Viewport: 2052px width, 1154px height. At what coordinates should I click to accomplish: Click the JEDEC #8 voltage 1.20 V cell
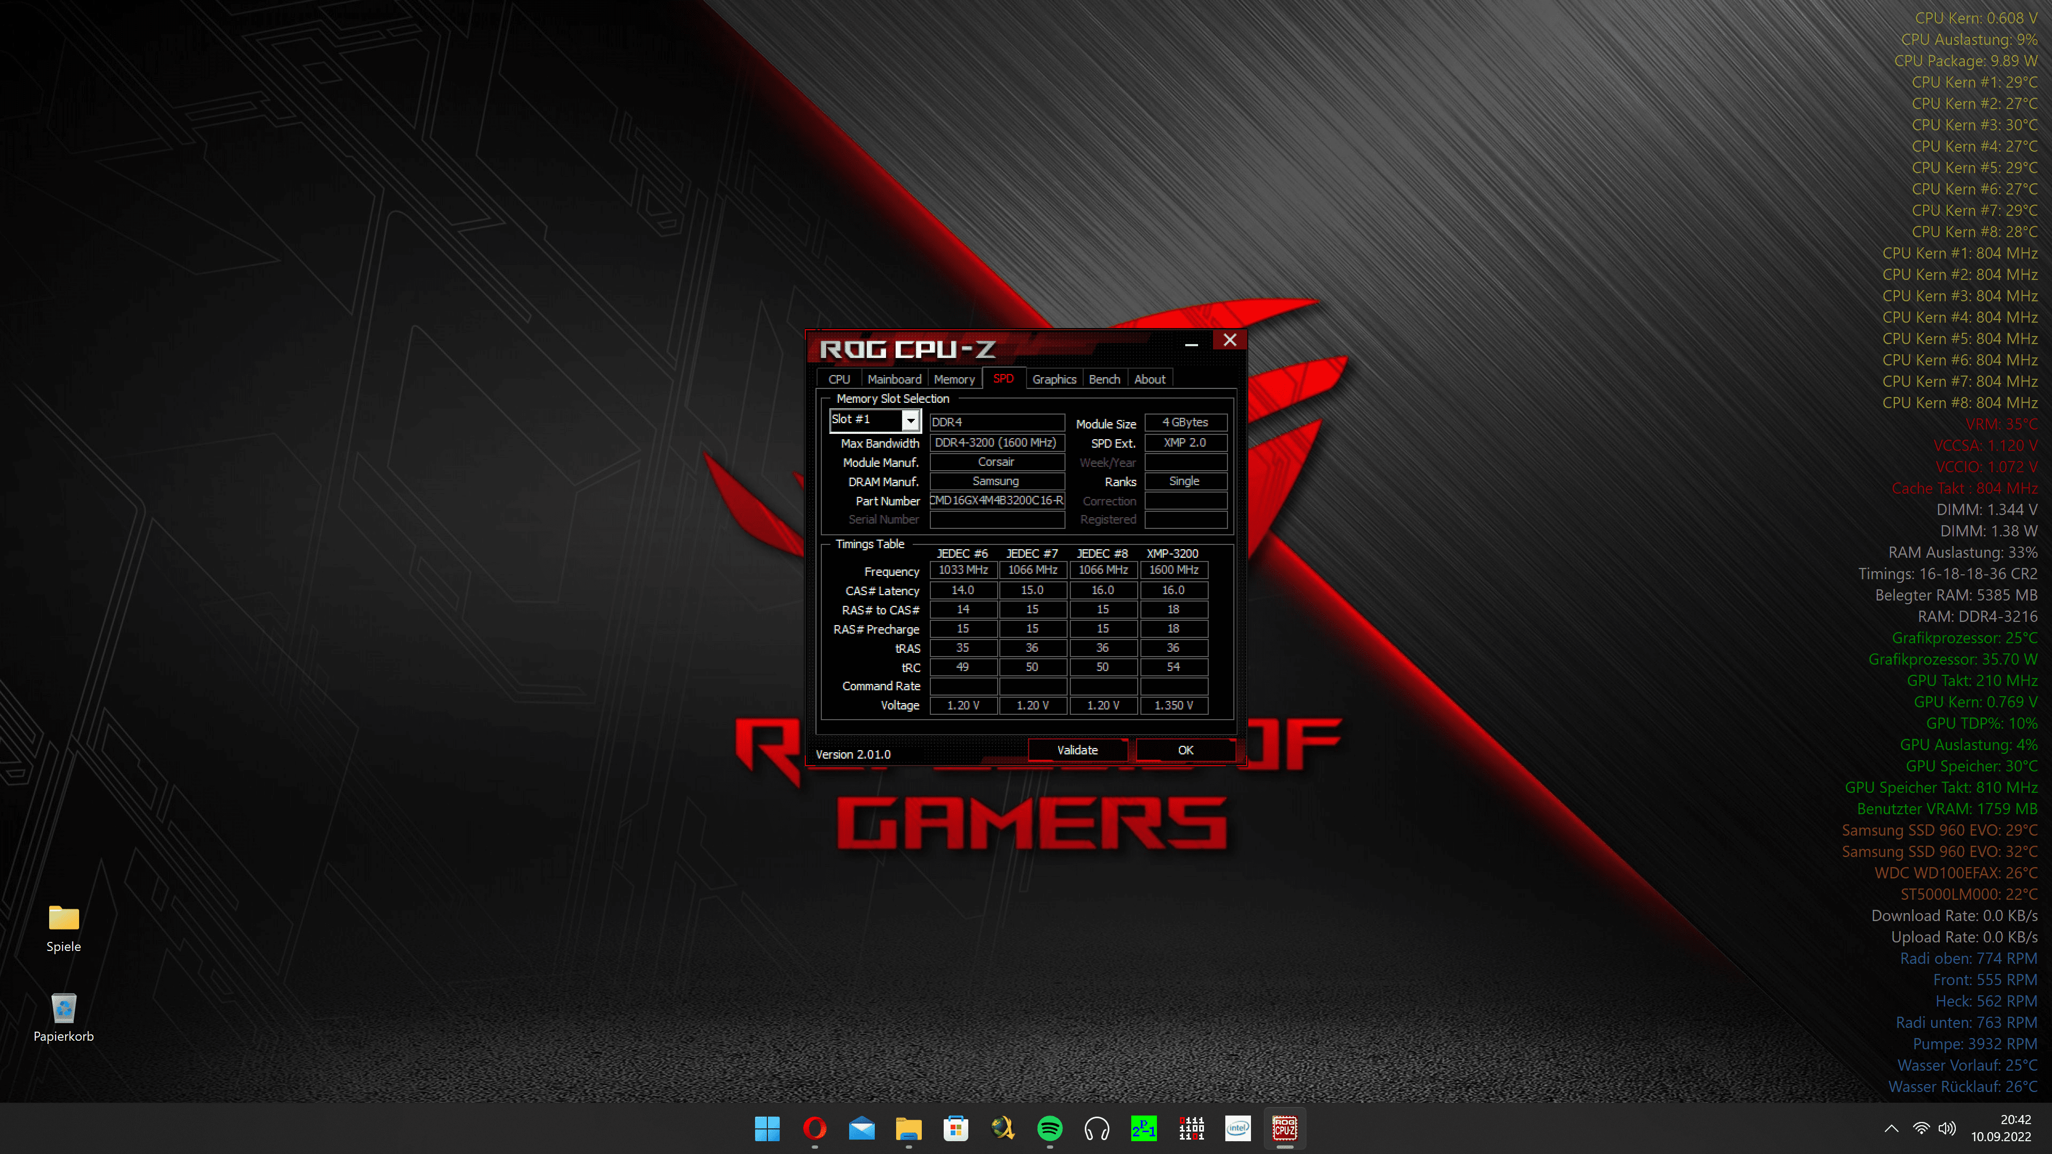click(x=1103, y=706)
